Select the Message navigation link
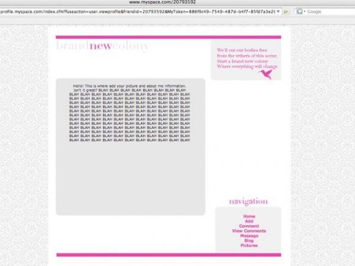Image resolution: width=355 pixels, height=266 pixels. click(x=249, y=235)
